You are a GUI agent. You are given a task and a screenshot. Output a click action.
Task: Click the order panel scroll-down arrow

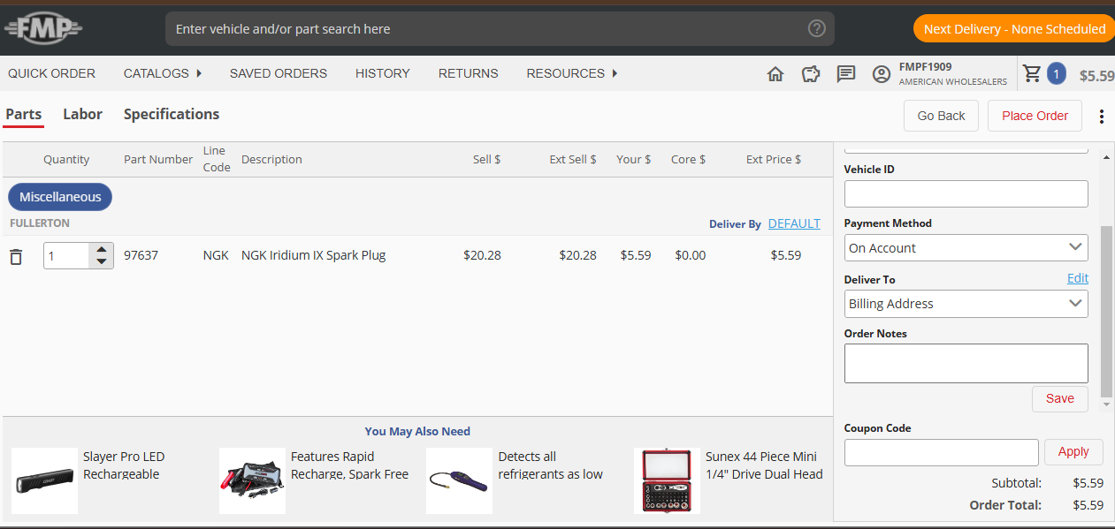[x=1106, y=404]
